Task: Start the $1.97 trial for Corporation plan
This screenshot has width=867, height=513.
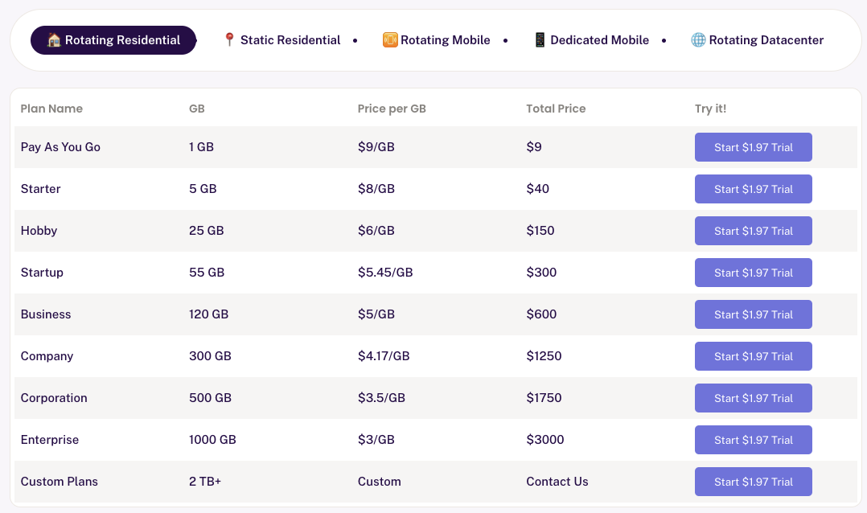Action: point(753,398)
